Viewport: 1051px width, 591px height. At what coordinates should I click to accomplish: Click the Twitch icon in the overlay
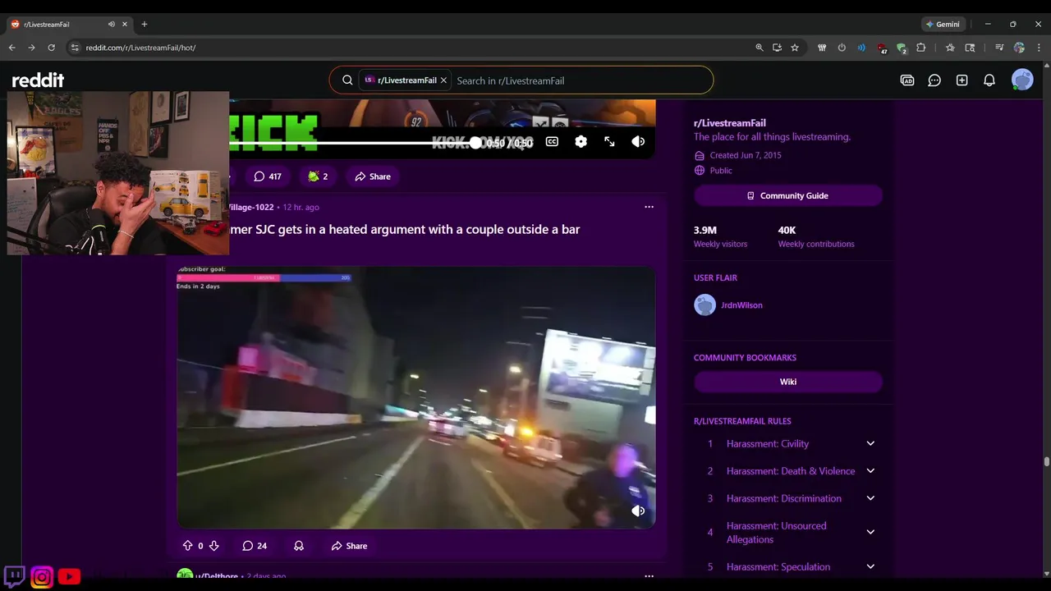[x=14, y=576]
